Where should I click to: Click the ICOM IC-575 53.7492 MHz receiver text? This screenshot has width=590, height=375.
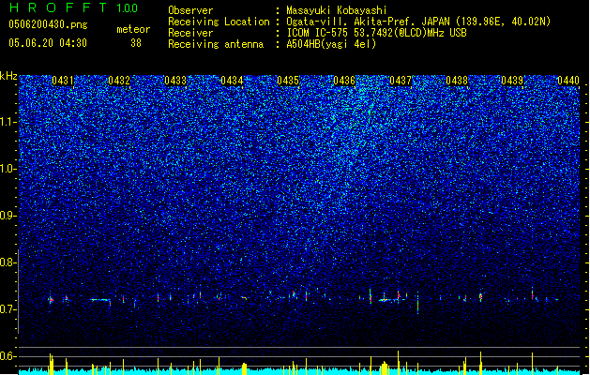coord(376,33)
